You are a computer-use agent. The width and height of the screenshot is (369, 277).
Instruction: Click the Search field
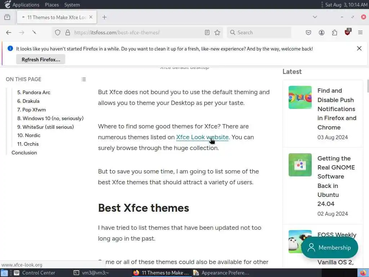(x=259, y=32)
